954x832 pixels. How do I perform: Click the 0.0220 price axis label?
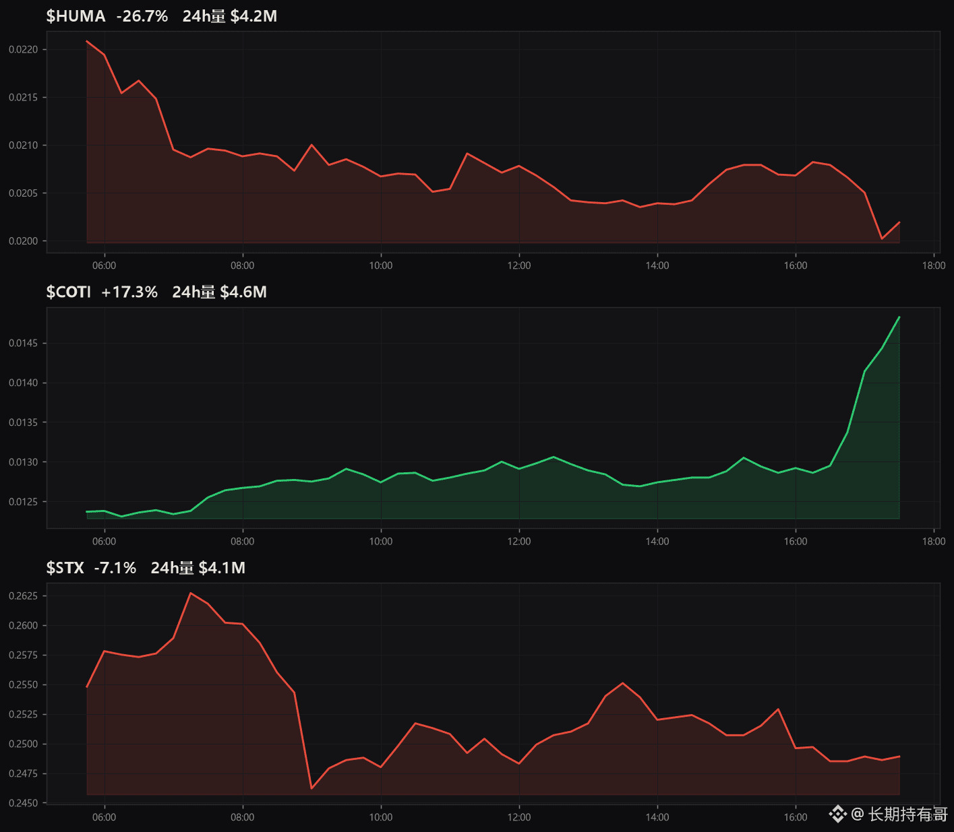24,50
